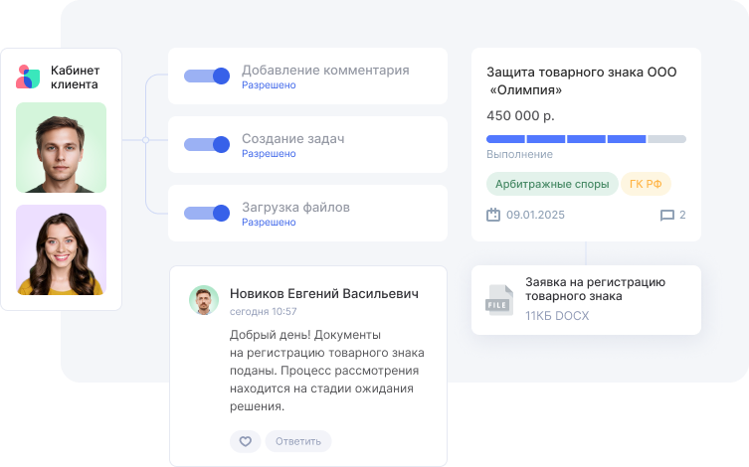Disable the Создание задач switch
This screenshot has width=749, height=467.
point(207,144)
